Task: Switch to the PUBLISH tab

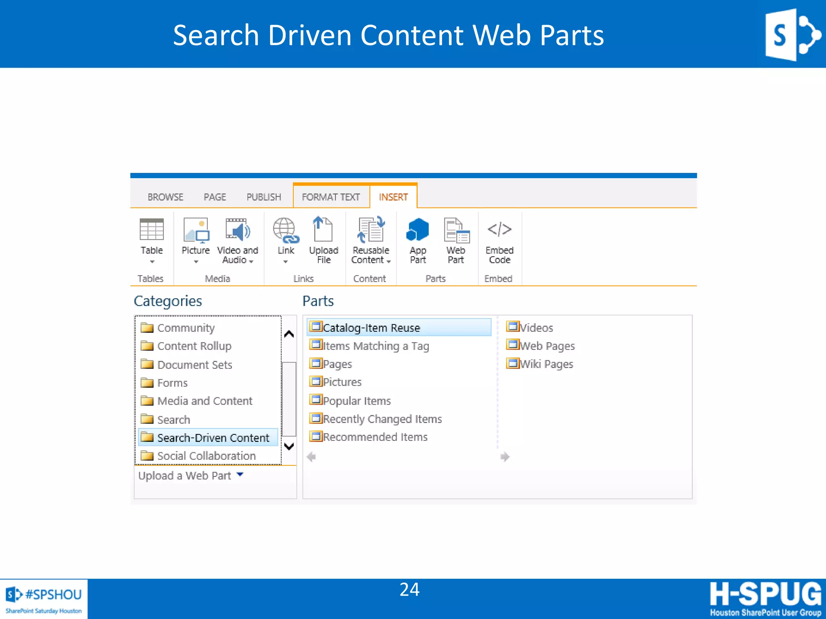Action: click(264, 197)
